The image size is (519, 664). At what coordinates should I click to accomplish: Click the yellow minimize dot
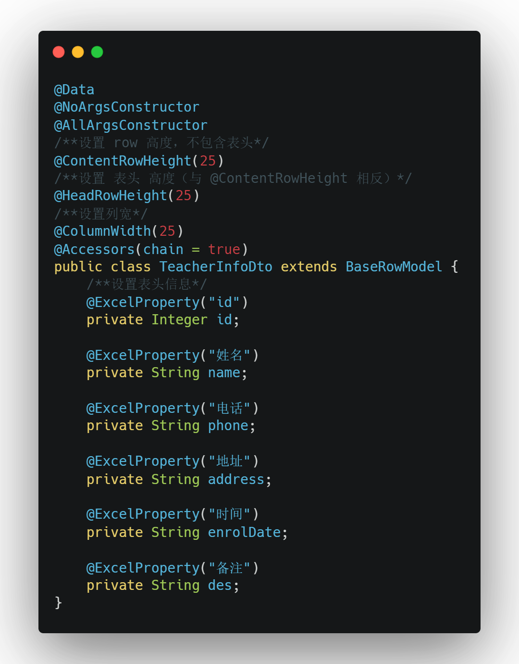(x=78, y=52)
